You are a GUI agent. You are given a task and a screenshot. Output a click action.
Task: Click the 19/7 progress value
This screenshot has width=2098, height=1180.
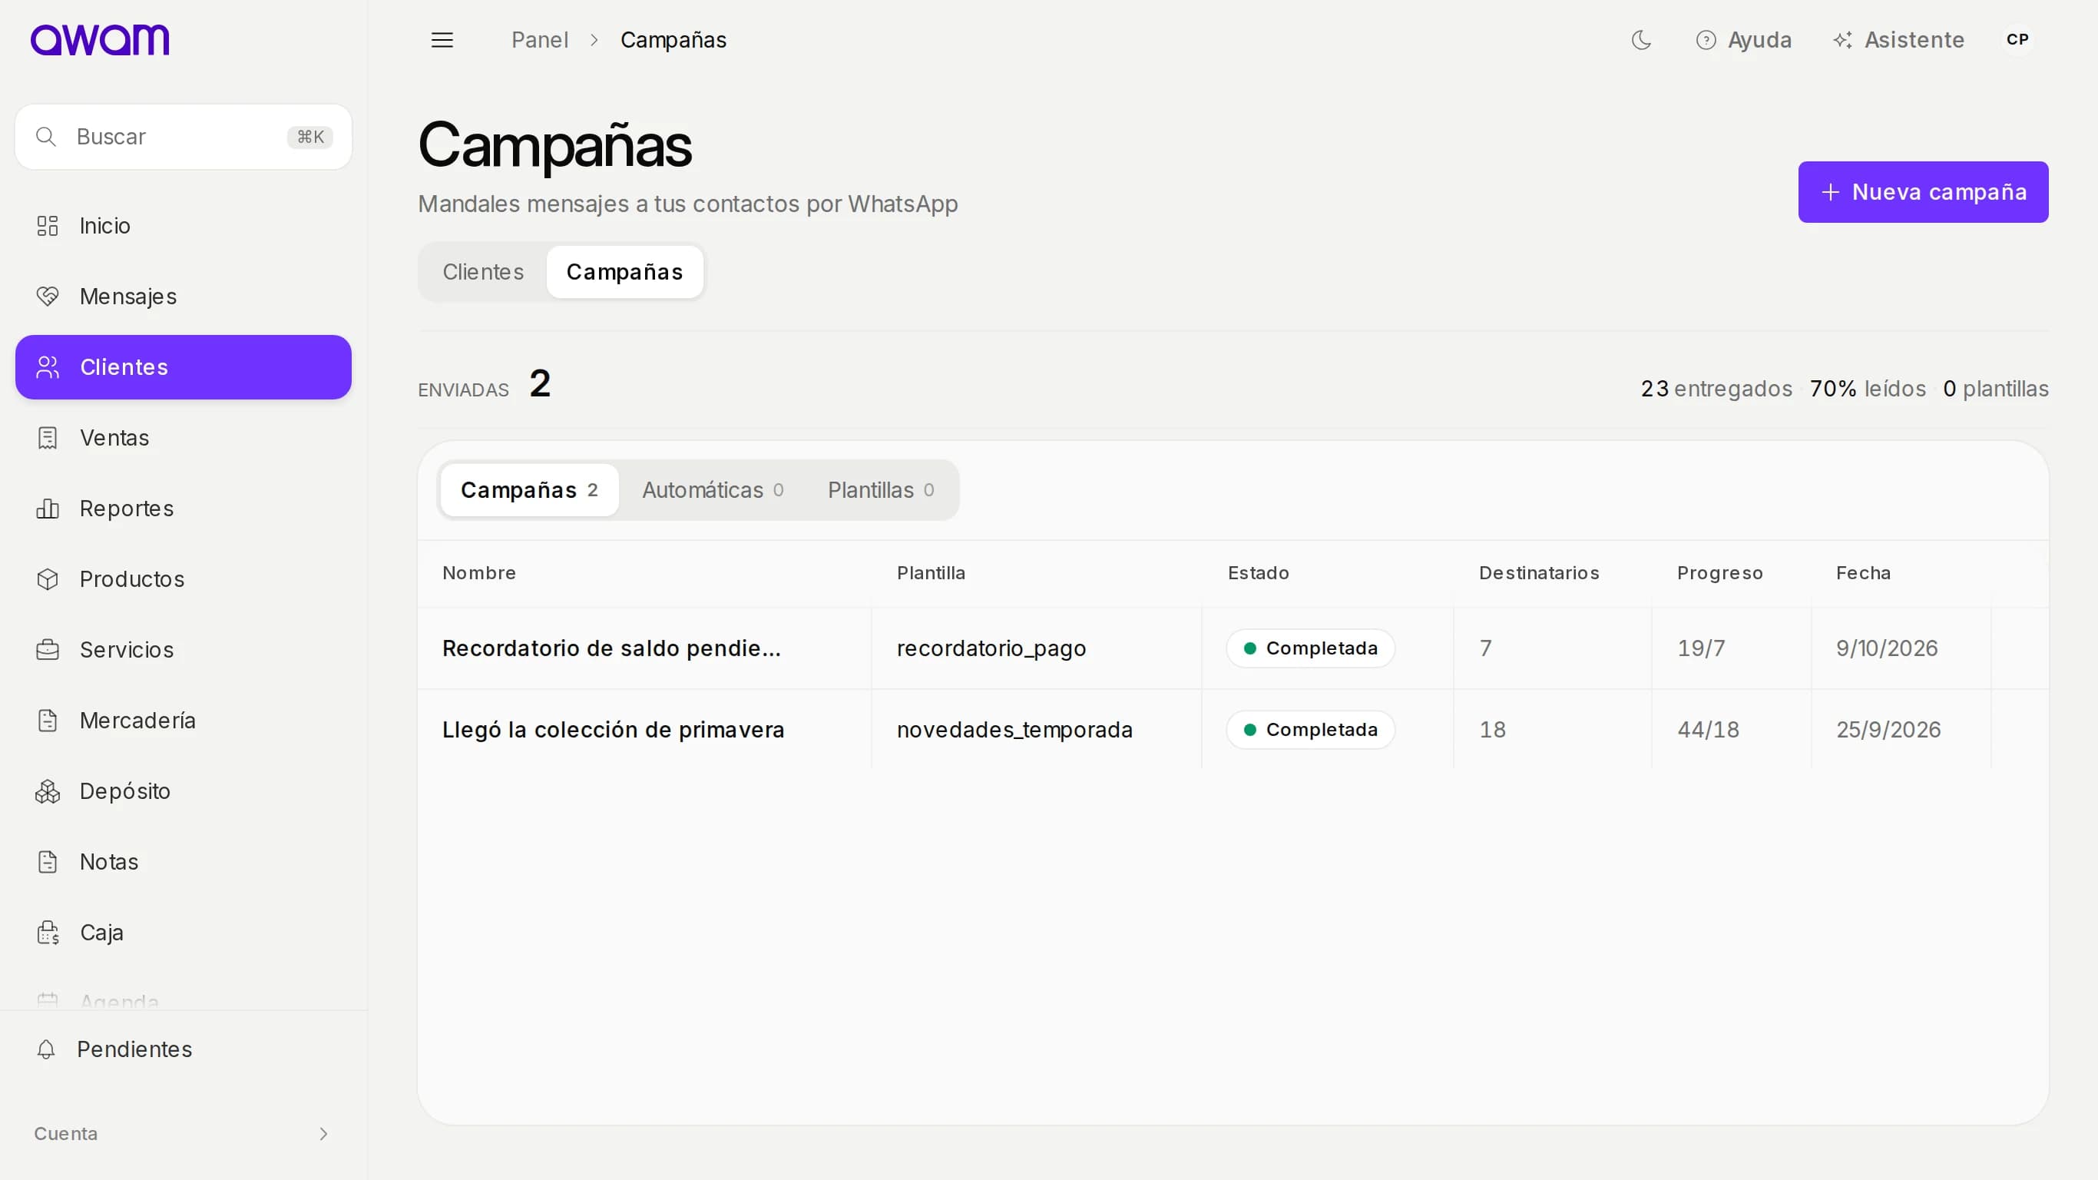tap(1700, 648)
